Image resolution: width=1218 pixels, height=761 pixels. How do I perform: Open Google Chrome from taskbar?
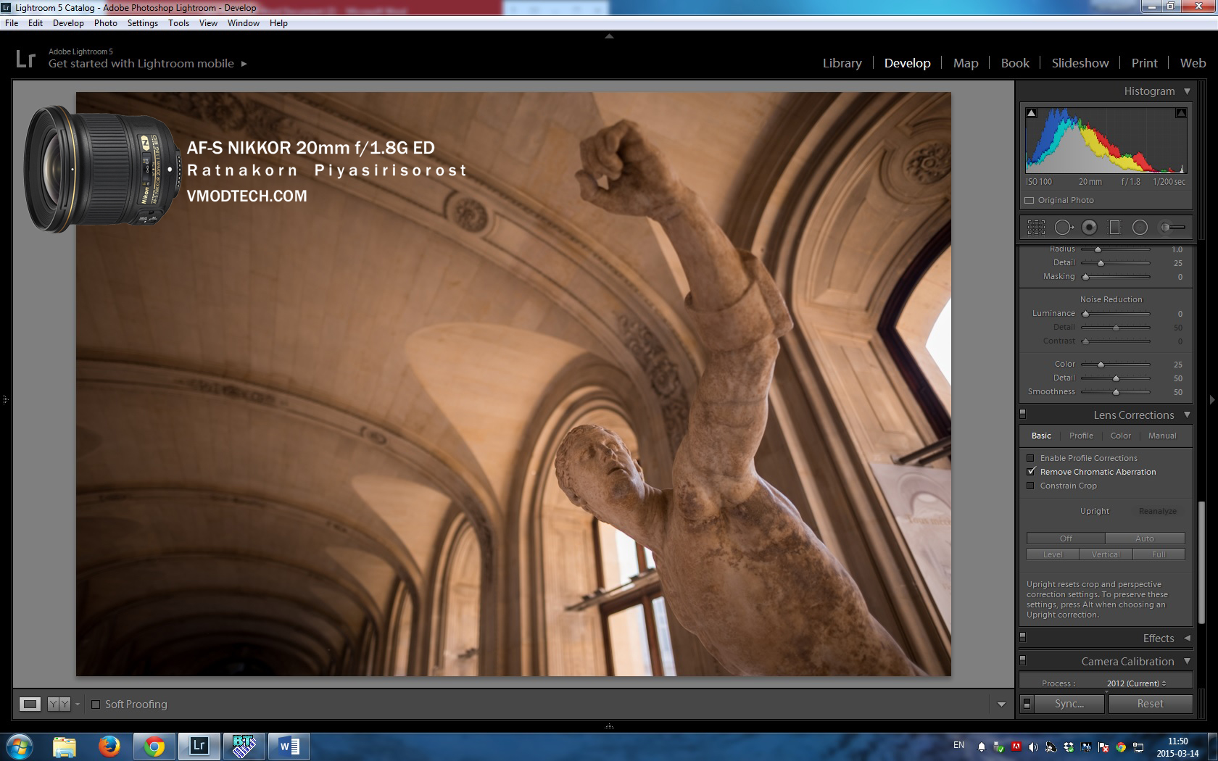154,746
